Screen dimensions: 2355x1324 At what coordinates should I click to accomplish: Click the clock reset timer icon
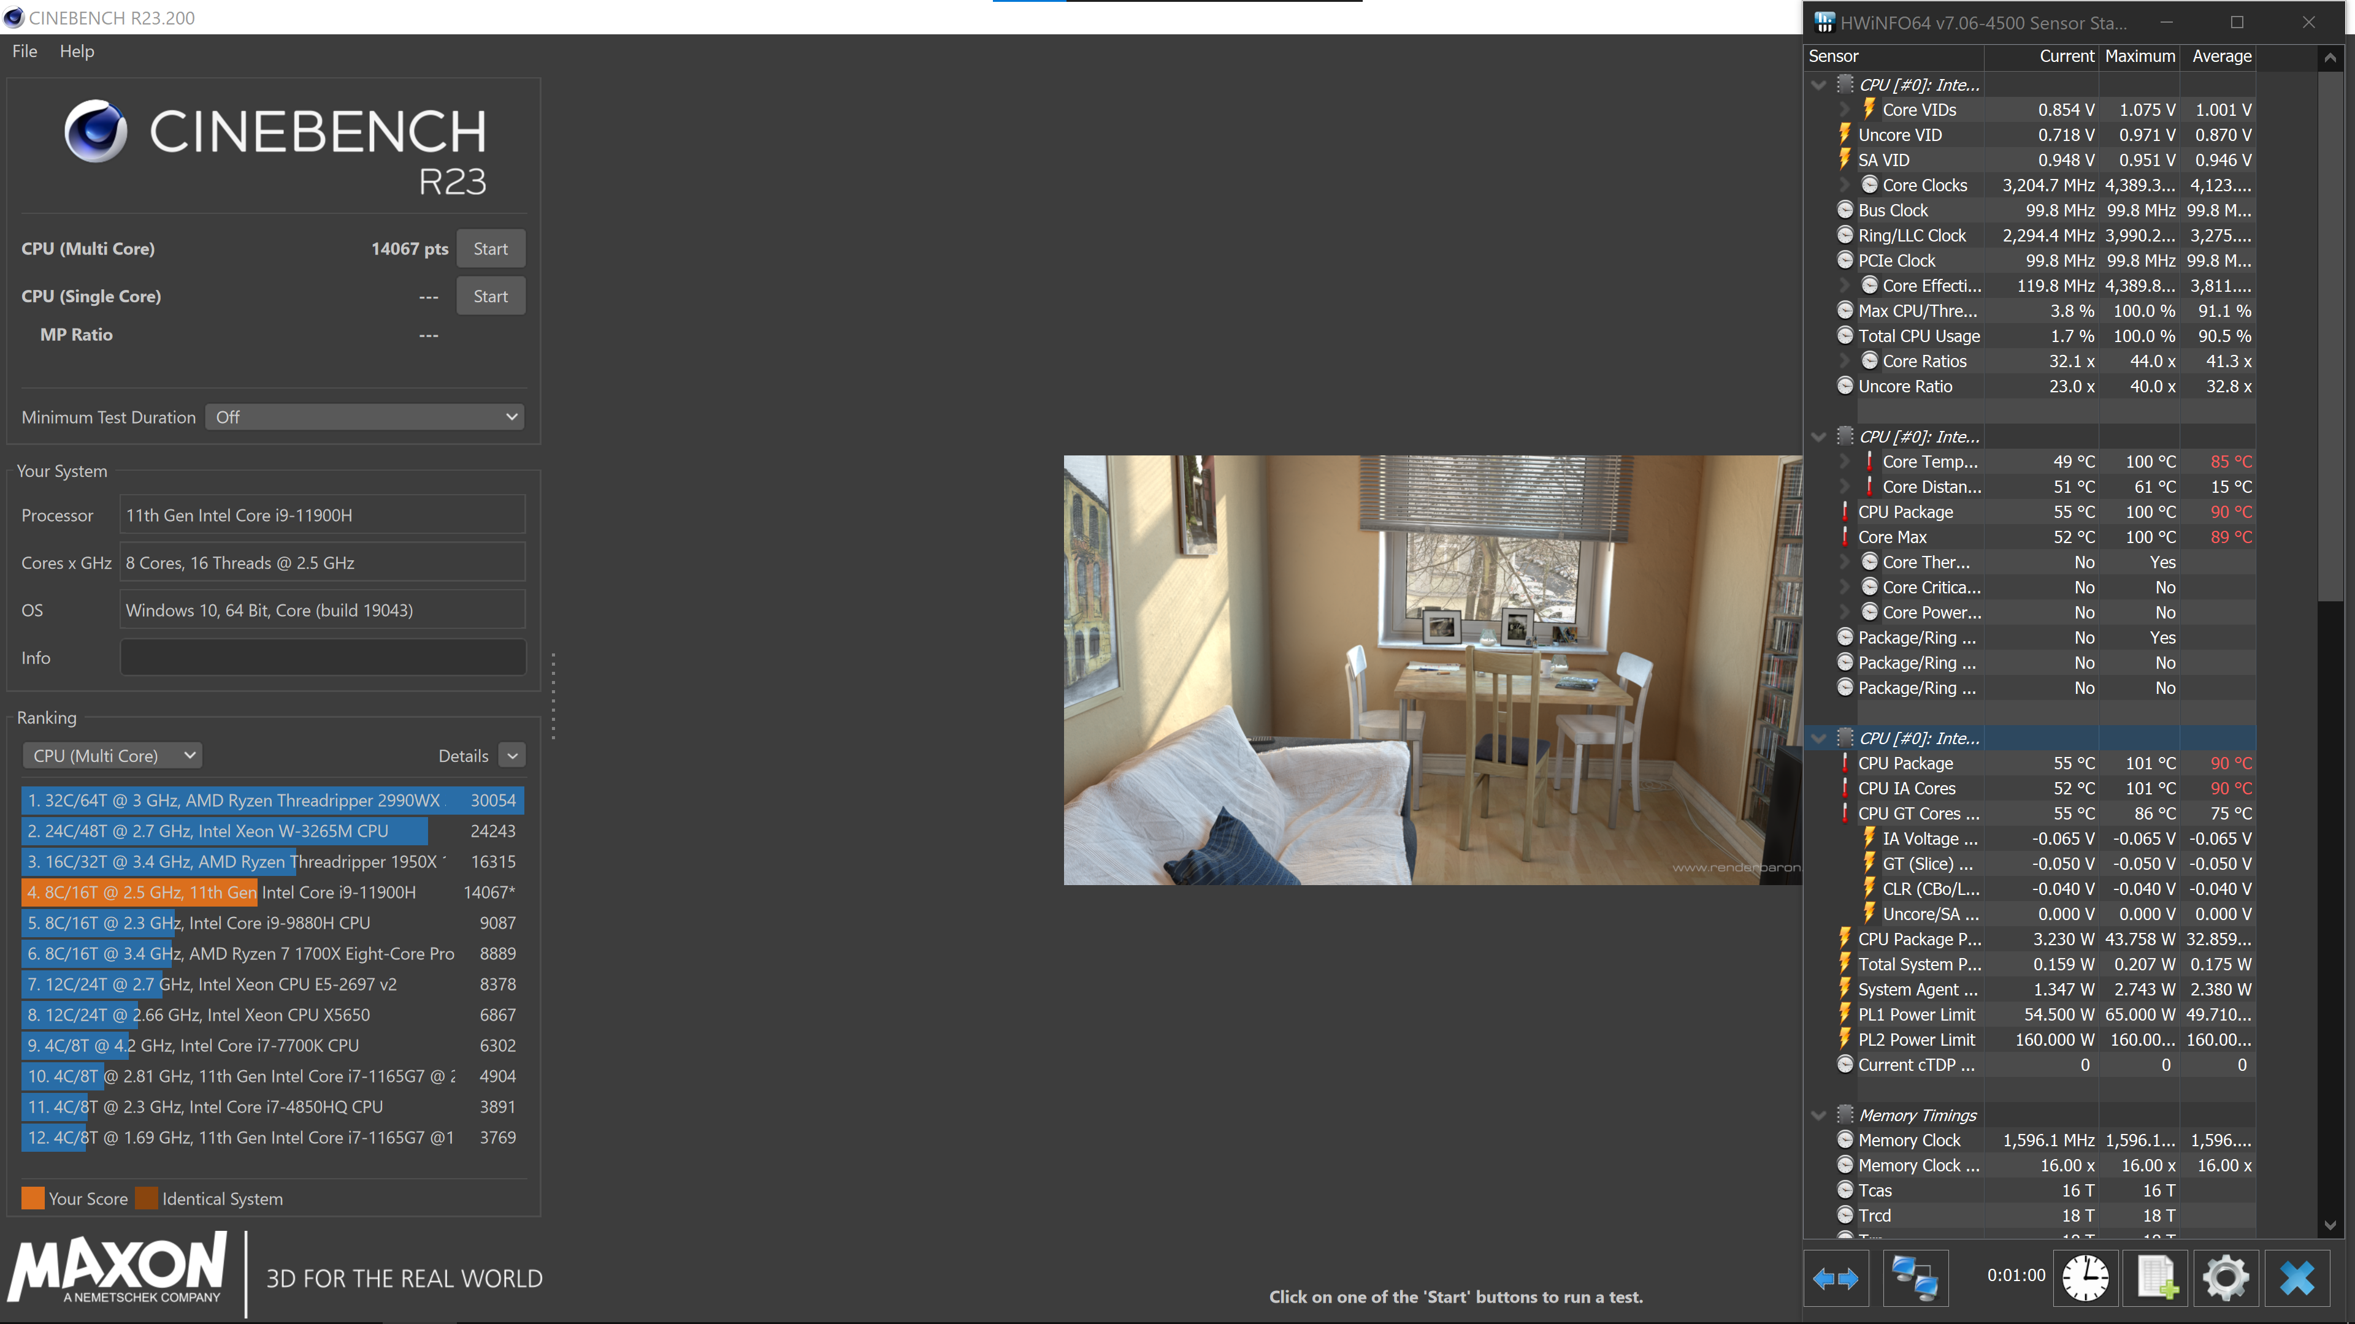click(2085, 1278)
